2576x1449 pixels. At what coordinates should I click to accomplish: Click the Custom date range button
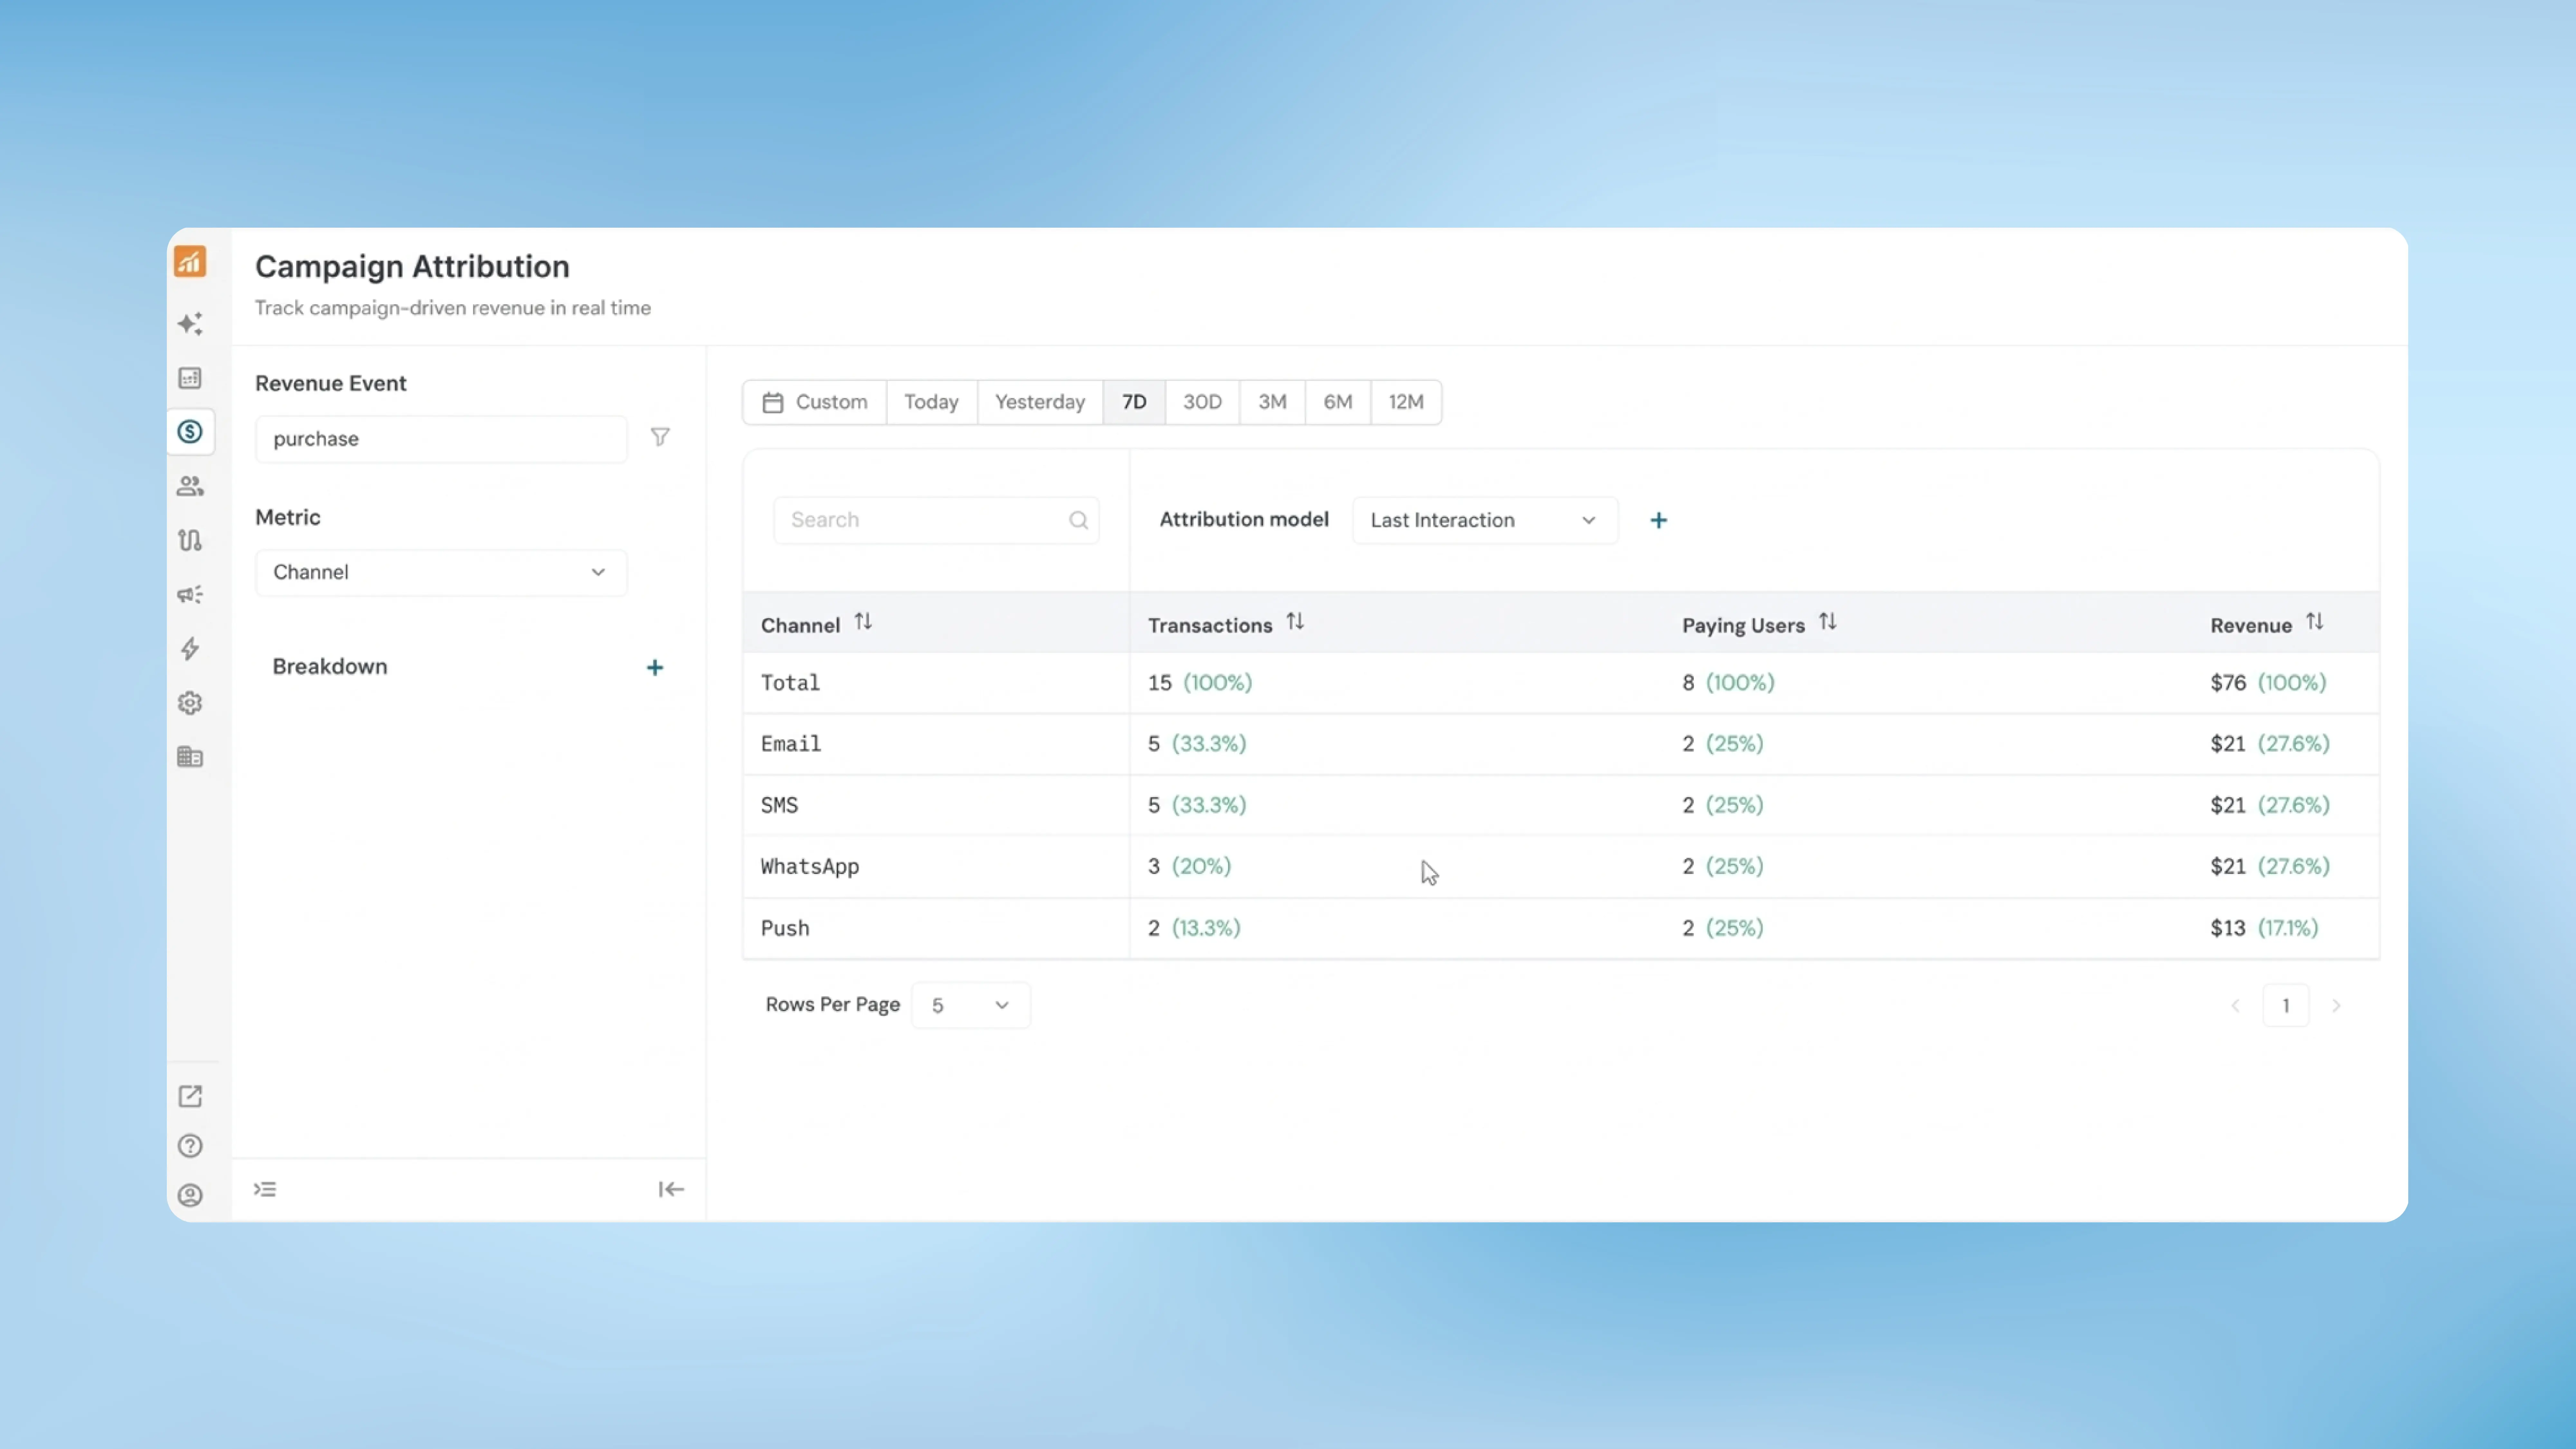click(x=815, y=401)
